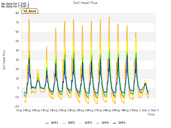Click the Aug 19 x-axis date label
Viewport: 171px width, 128px height.
tap(21, 110)
